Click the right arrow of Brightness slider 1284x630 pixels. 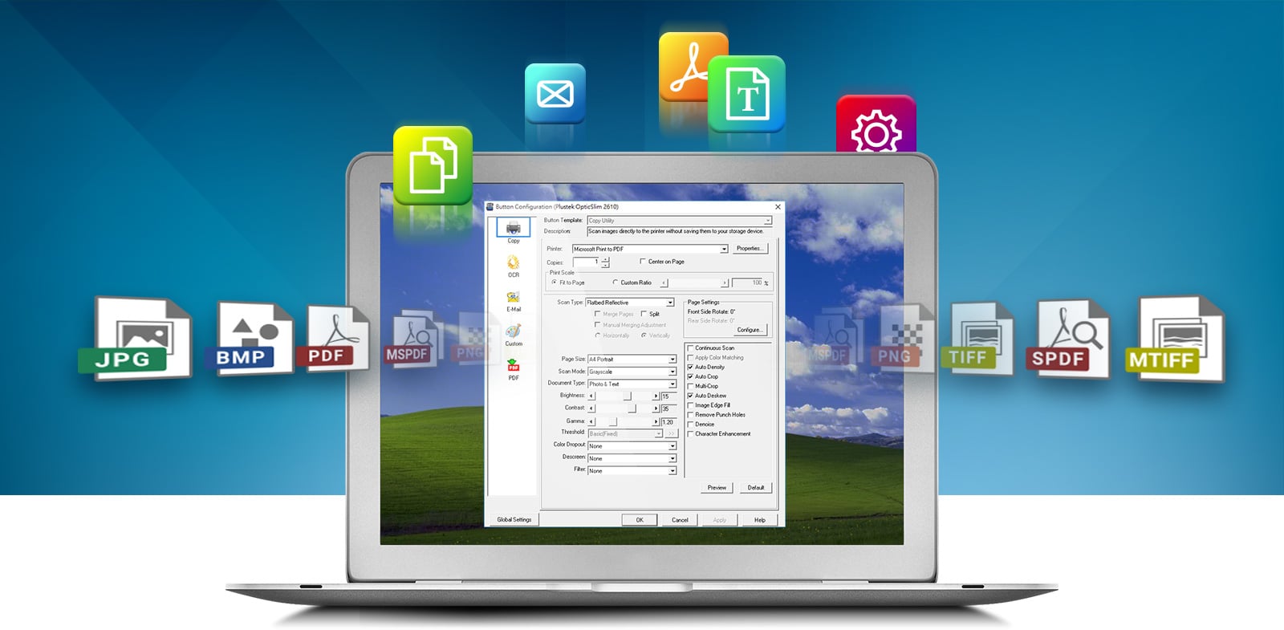[x=656, y=396]
